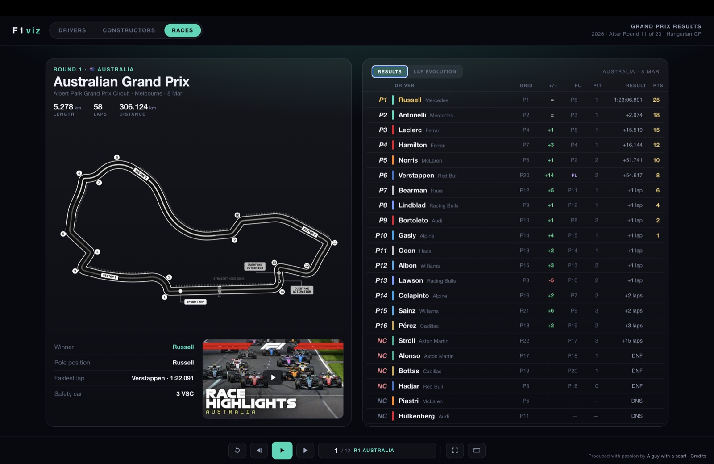The image size is (714, 464).
Task: Click the Australian Grand Prix title
Action: click(x=121, y=82)
